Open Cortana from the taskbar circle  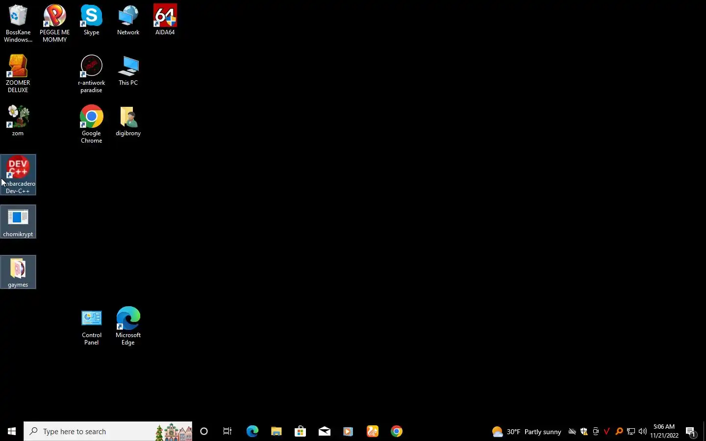[204, 431]
